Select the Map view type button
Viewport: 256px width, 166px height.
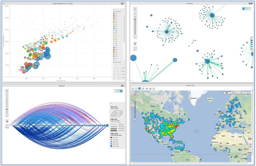(227, 93)
